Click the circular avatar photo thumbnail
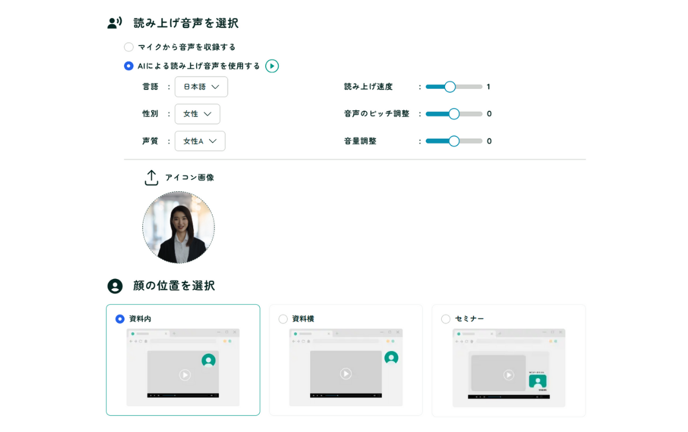The height and width of the screenshot is (432, 688). 178,227
